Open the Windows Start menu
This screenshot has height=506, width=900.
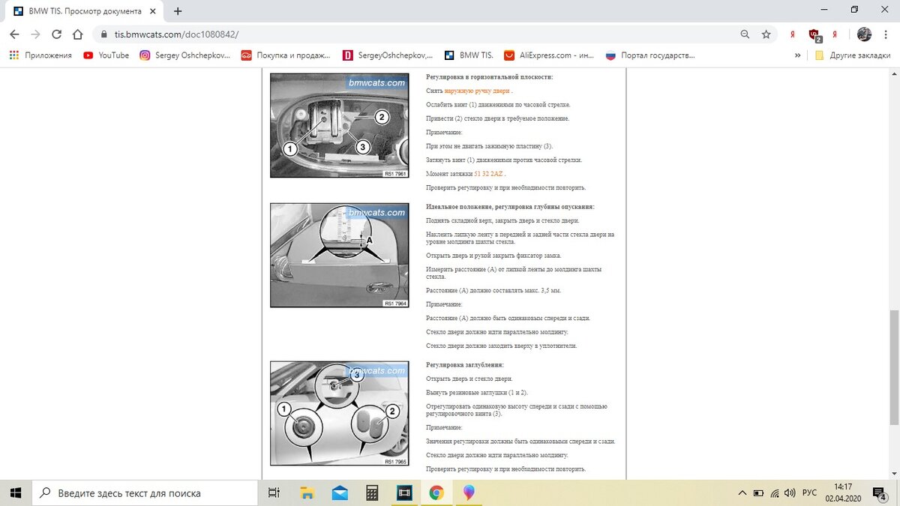(x=16, y=493)
